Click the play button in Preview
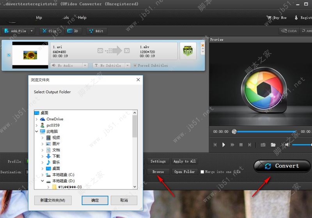The height and width of the screenshot is (218, 312). click(x=223, y=145)
